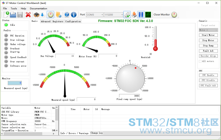Switch to the Advanced tab
The height and width of the screenshot is (140, 221).
coord(46,21)
